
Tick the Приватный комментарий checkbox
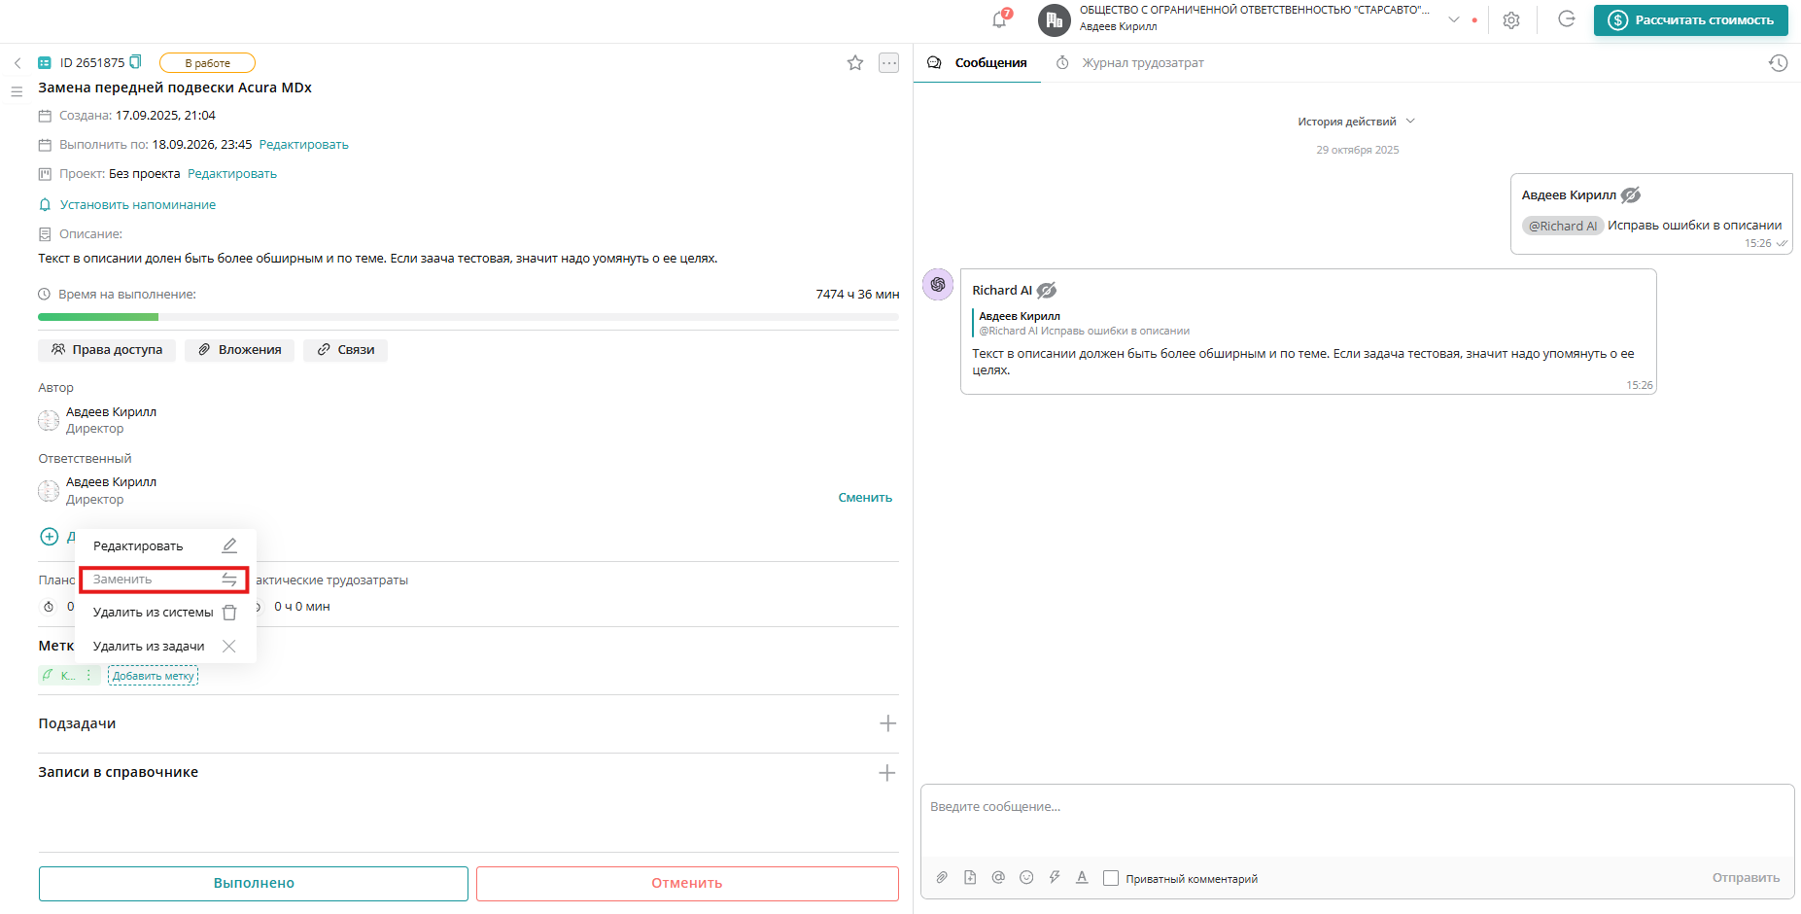[x=1111, y=878]
